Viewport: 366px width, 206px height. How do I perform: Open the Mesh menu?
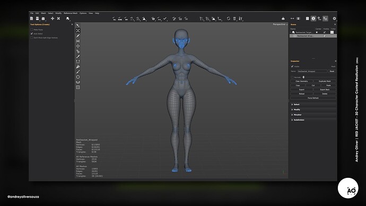coord(43,13)
